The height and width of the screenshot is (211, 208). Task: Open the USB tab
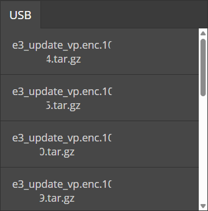coord(20,14)
